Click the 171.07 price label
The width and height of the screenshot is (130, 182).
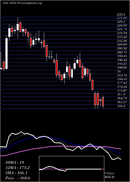122,90
